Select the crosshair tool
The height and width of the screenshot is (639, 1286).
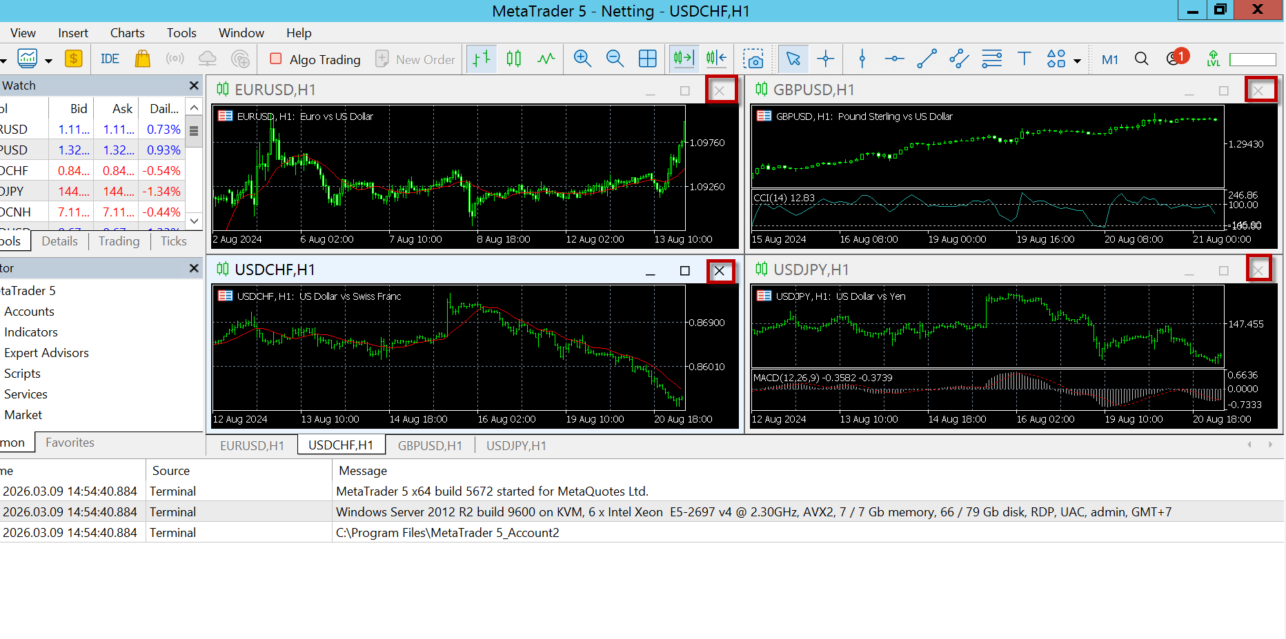[x=825, y=59]
